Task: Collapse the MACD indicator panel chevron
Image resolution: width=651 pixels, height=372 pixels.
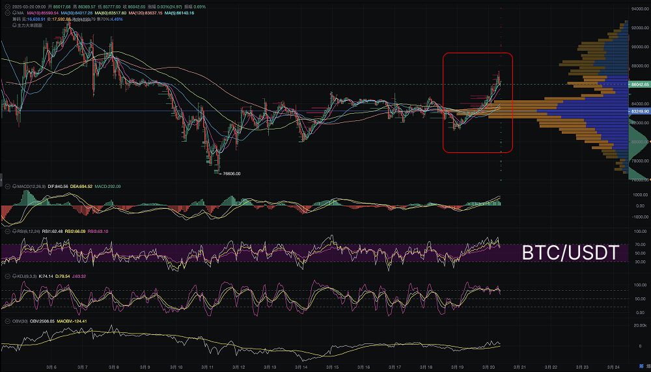Action: pos(7,186)
